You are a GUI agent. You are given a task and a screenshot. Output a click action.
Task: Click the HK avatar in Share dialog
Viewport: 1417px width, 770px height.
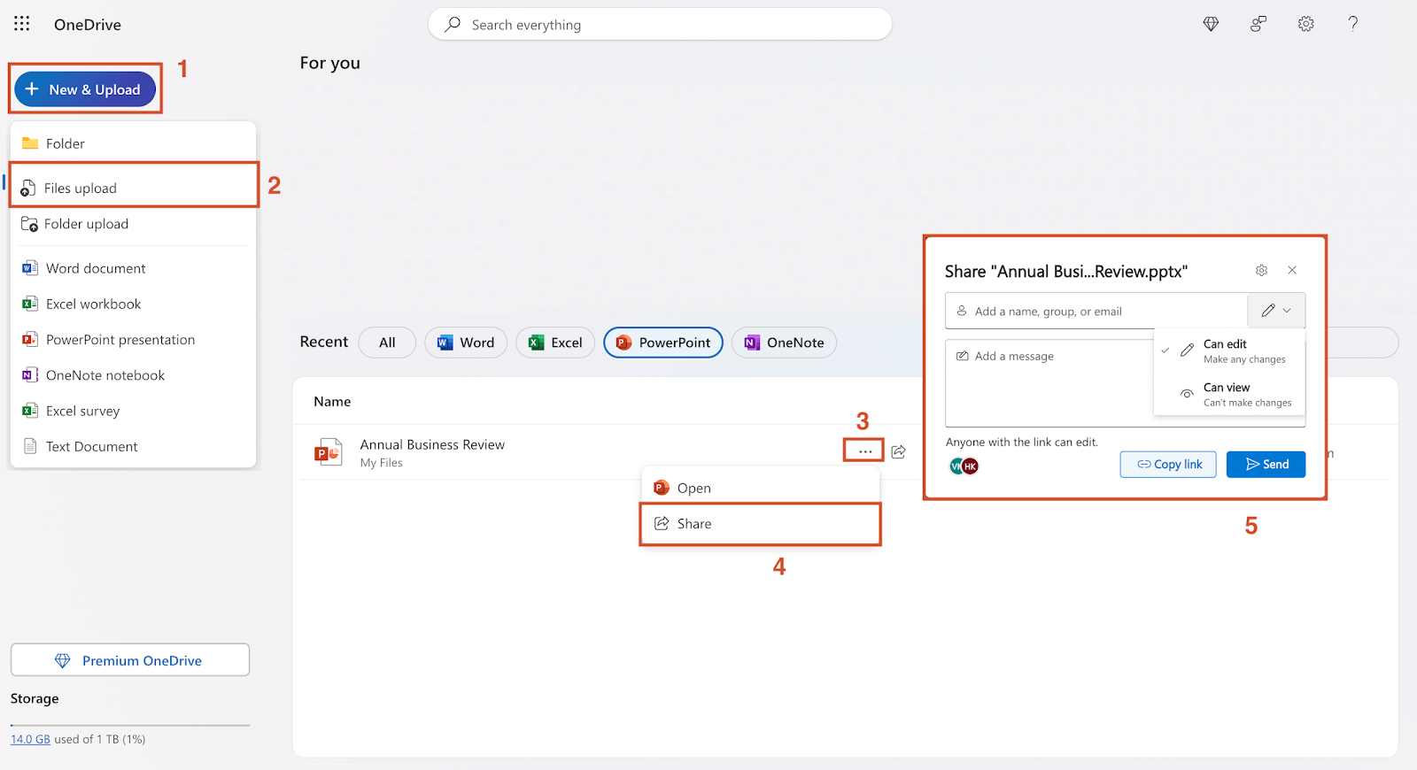(971, 466)
